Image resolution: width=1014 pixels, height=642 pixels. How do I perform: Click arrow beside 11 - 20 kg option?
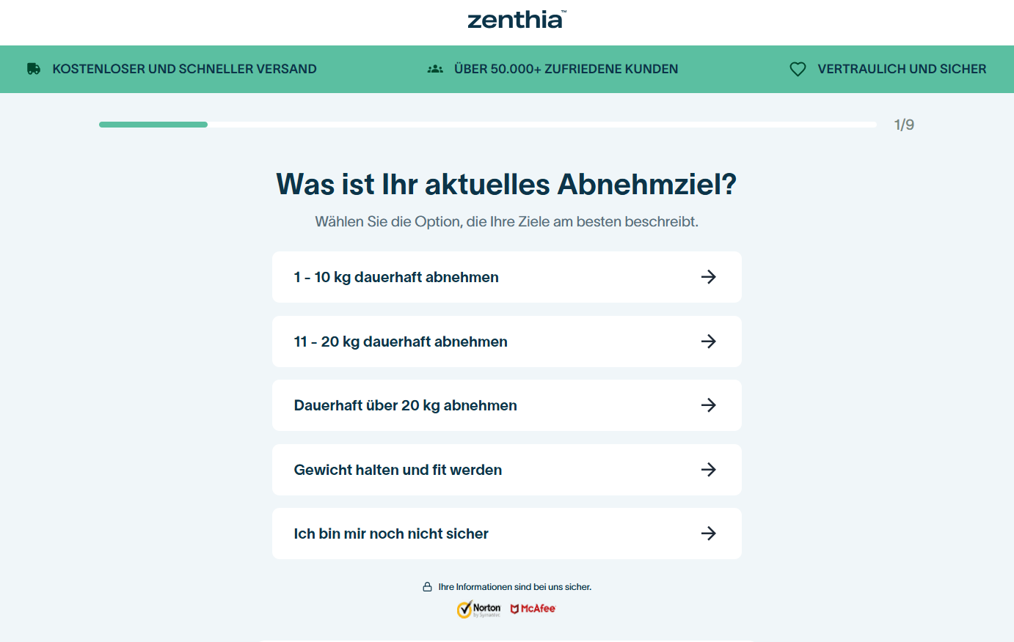click(x=708, y=342)
